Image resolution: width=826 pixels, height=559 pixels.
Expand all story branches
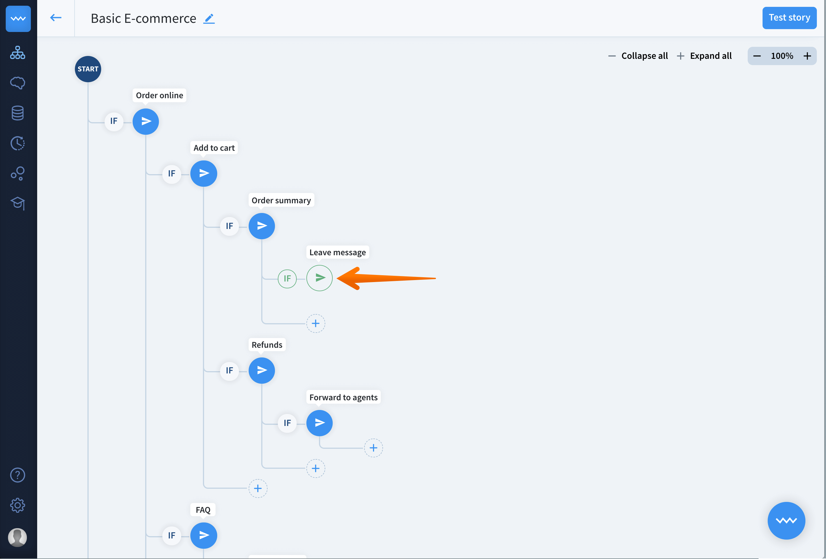tap(705, 56)
